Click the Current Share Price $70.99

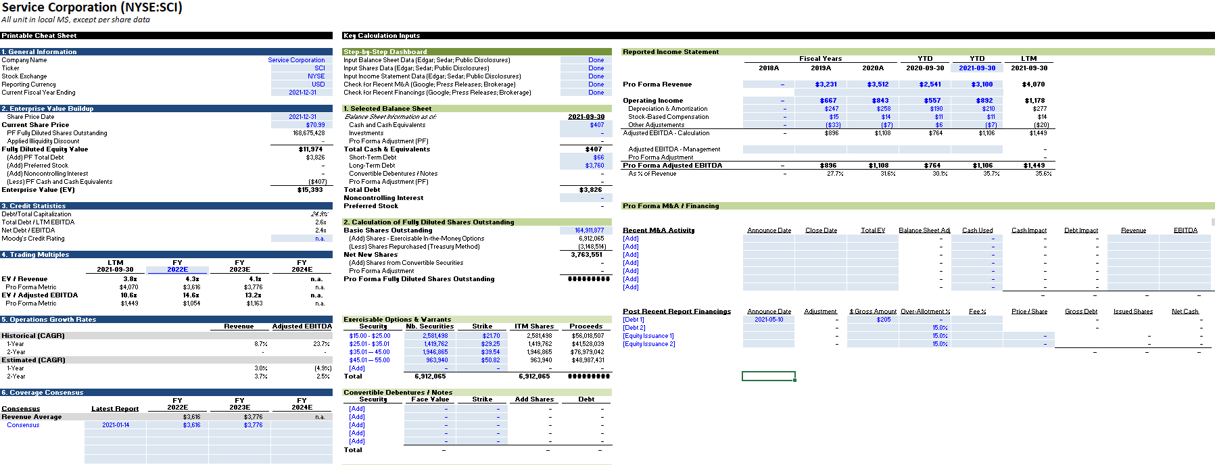point(302,125)
